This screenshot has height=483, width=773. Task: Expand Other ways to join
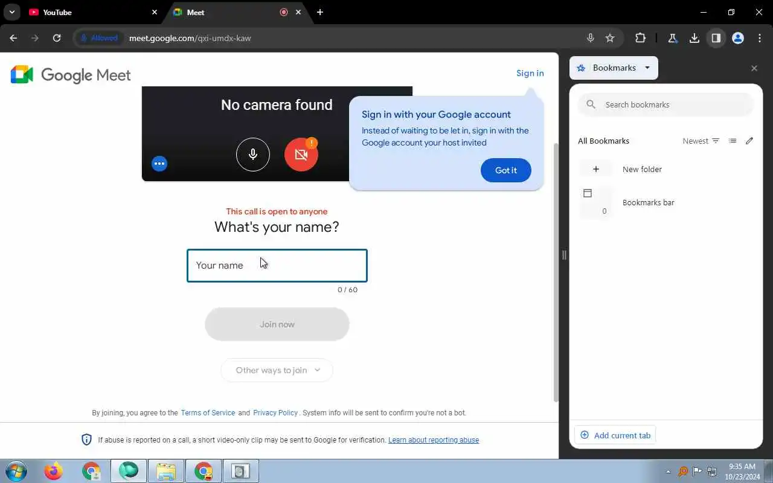click(277, 370)
